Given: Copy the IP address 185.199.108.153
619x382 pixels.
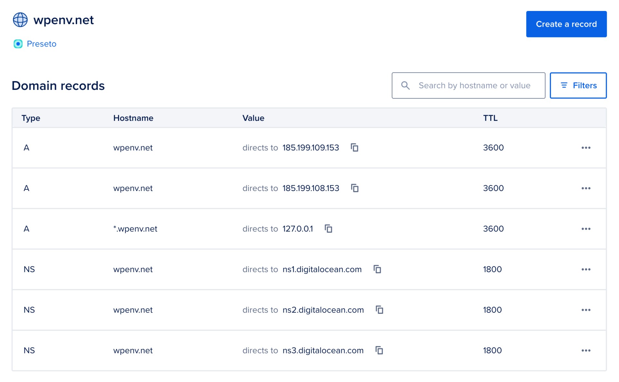Looking at the screenshot, I should point(355,188).
